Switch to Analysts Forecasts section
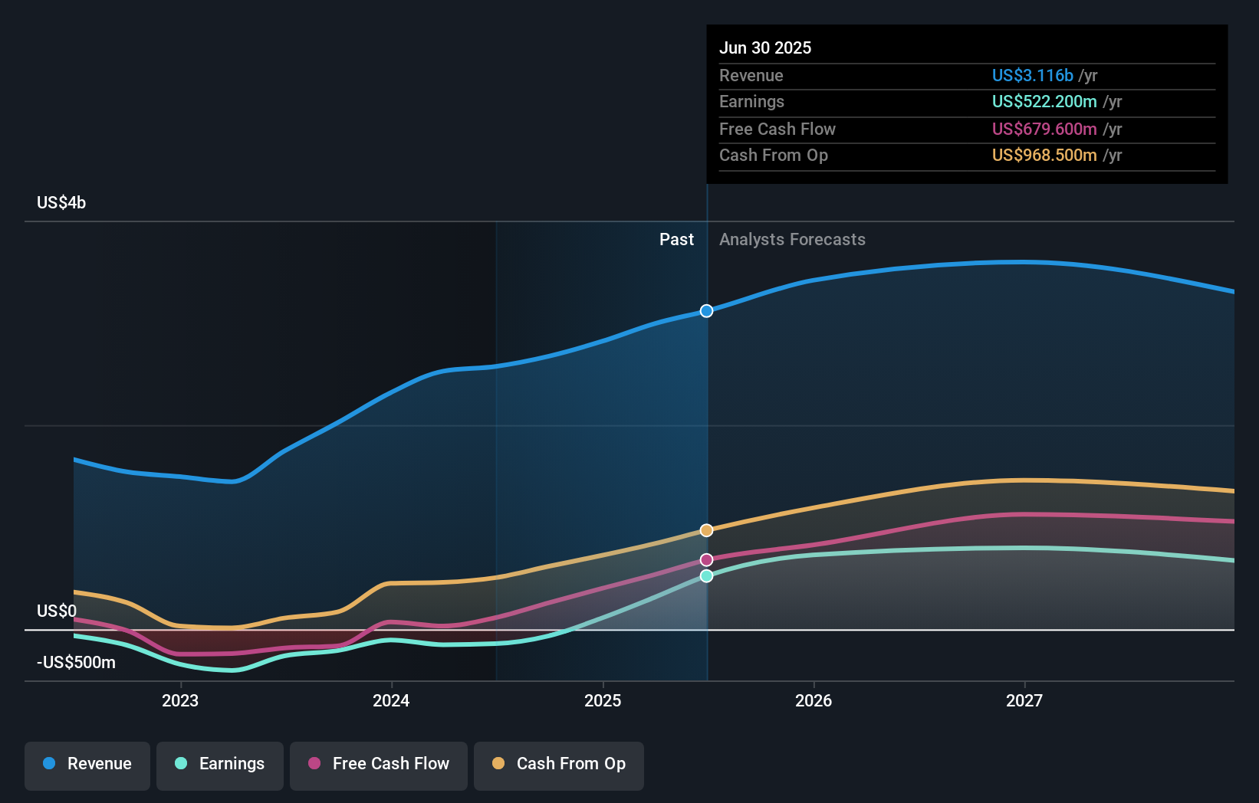 tap(792, 240)
